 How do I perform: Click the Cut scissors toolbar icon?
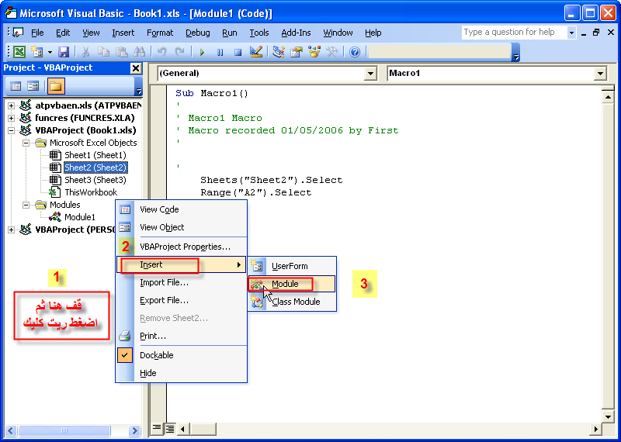click(x=86, y=52)
